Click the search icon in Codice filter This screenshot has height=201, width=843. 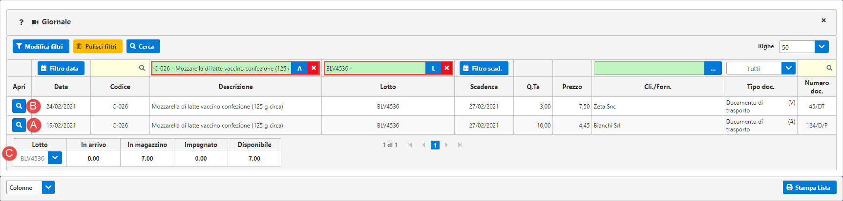pos(142,68)
